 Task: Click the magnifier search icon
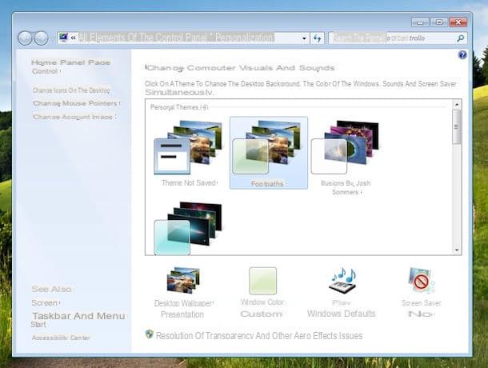(x=461, y=38)
